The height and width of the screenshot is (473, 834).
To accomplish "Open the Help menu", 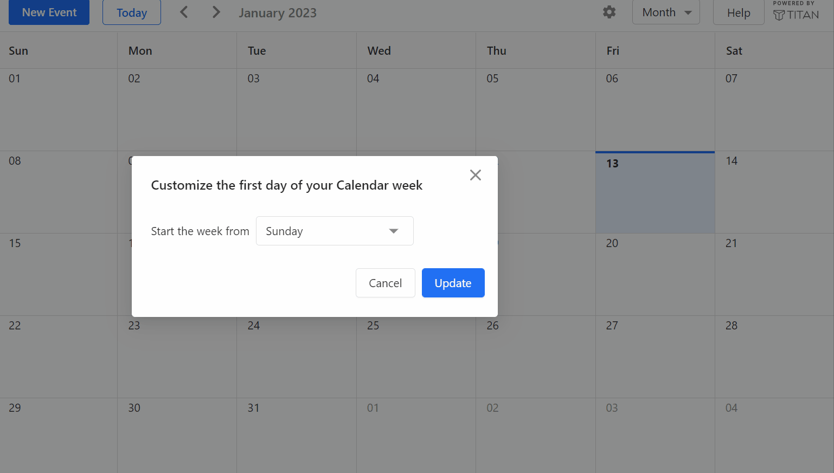I will click(738, 12).
